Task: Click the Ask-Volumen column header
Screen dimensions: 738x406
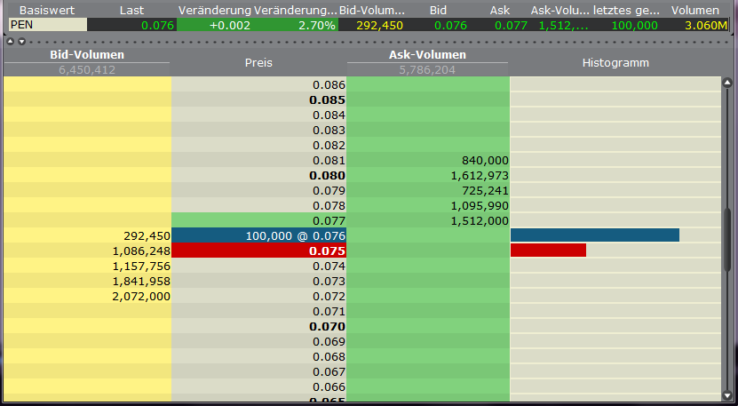Action: click(x=428, y=55)
